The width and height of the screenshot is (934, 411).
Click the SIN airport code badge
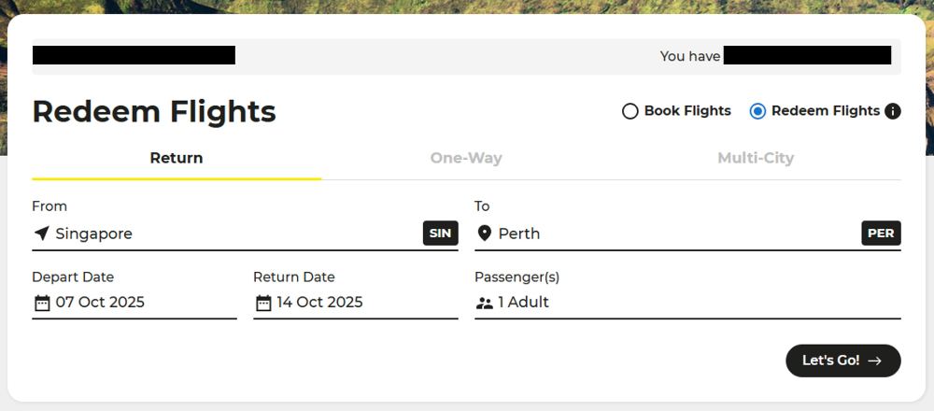(441, 234)
